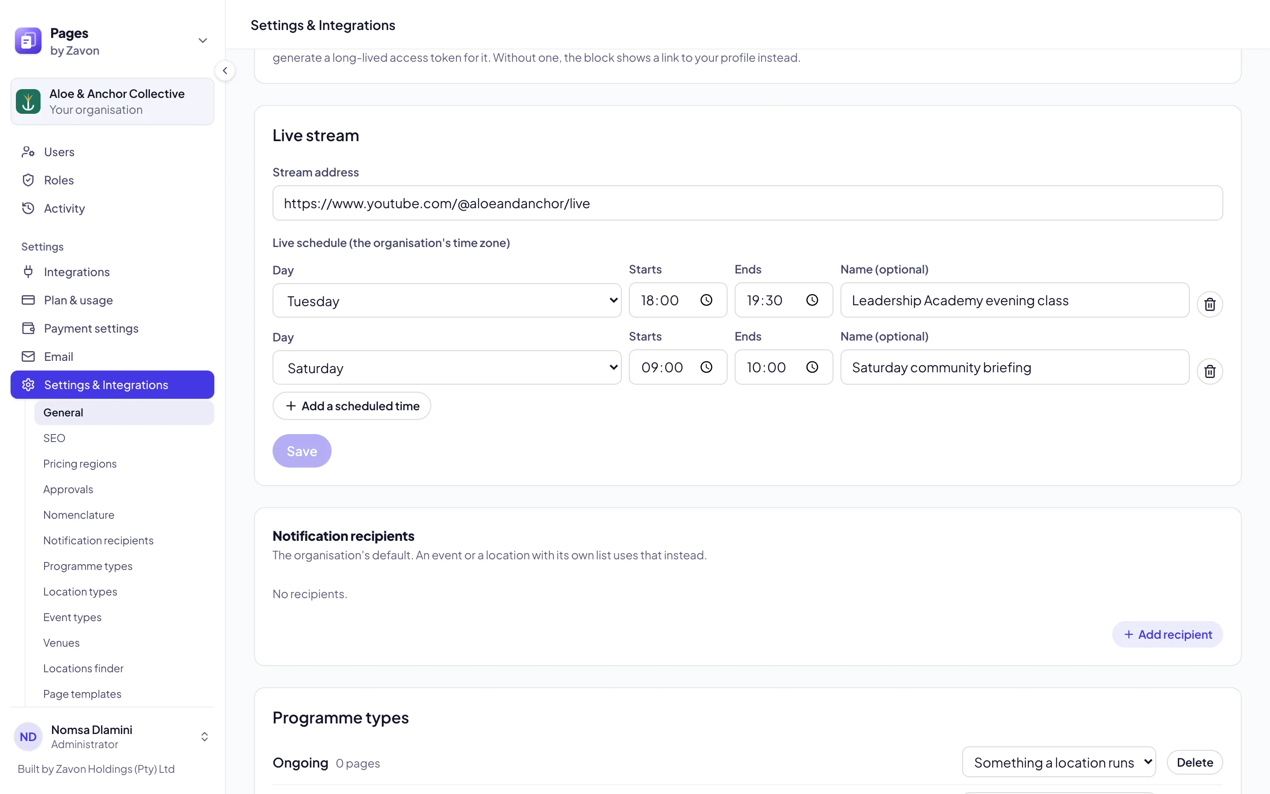The image size is (1270, 794).
Task: Expand the Nomsa Dlamini account menu
Action: click(205, 737)
